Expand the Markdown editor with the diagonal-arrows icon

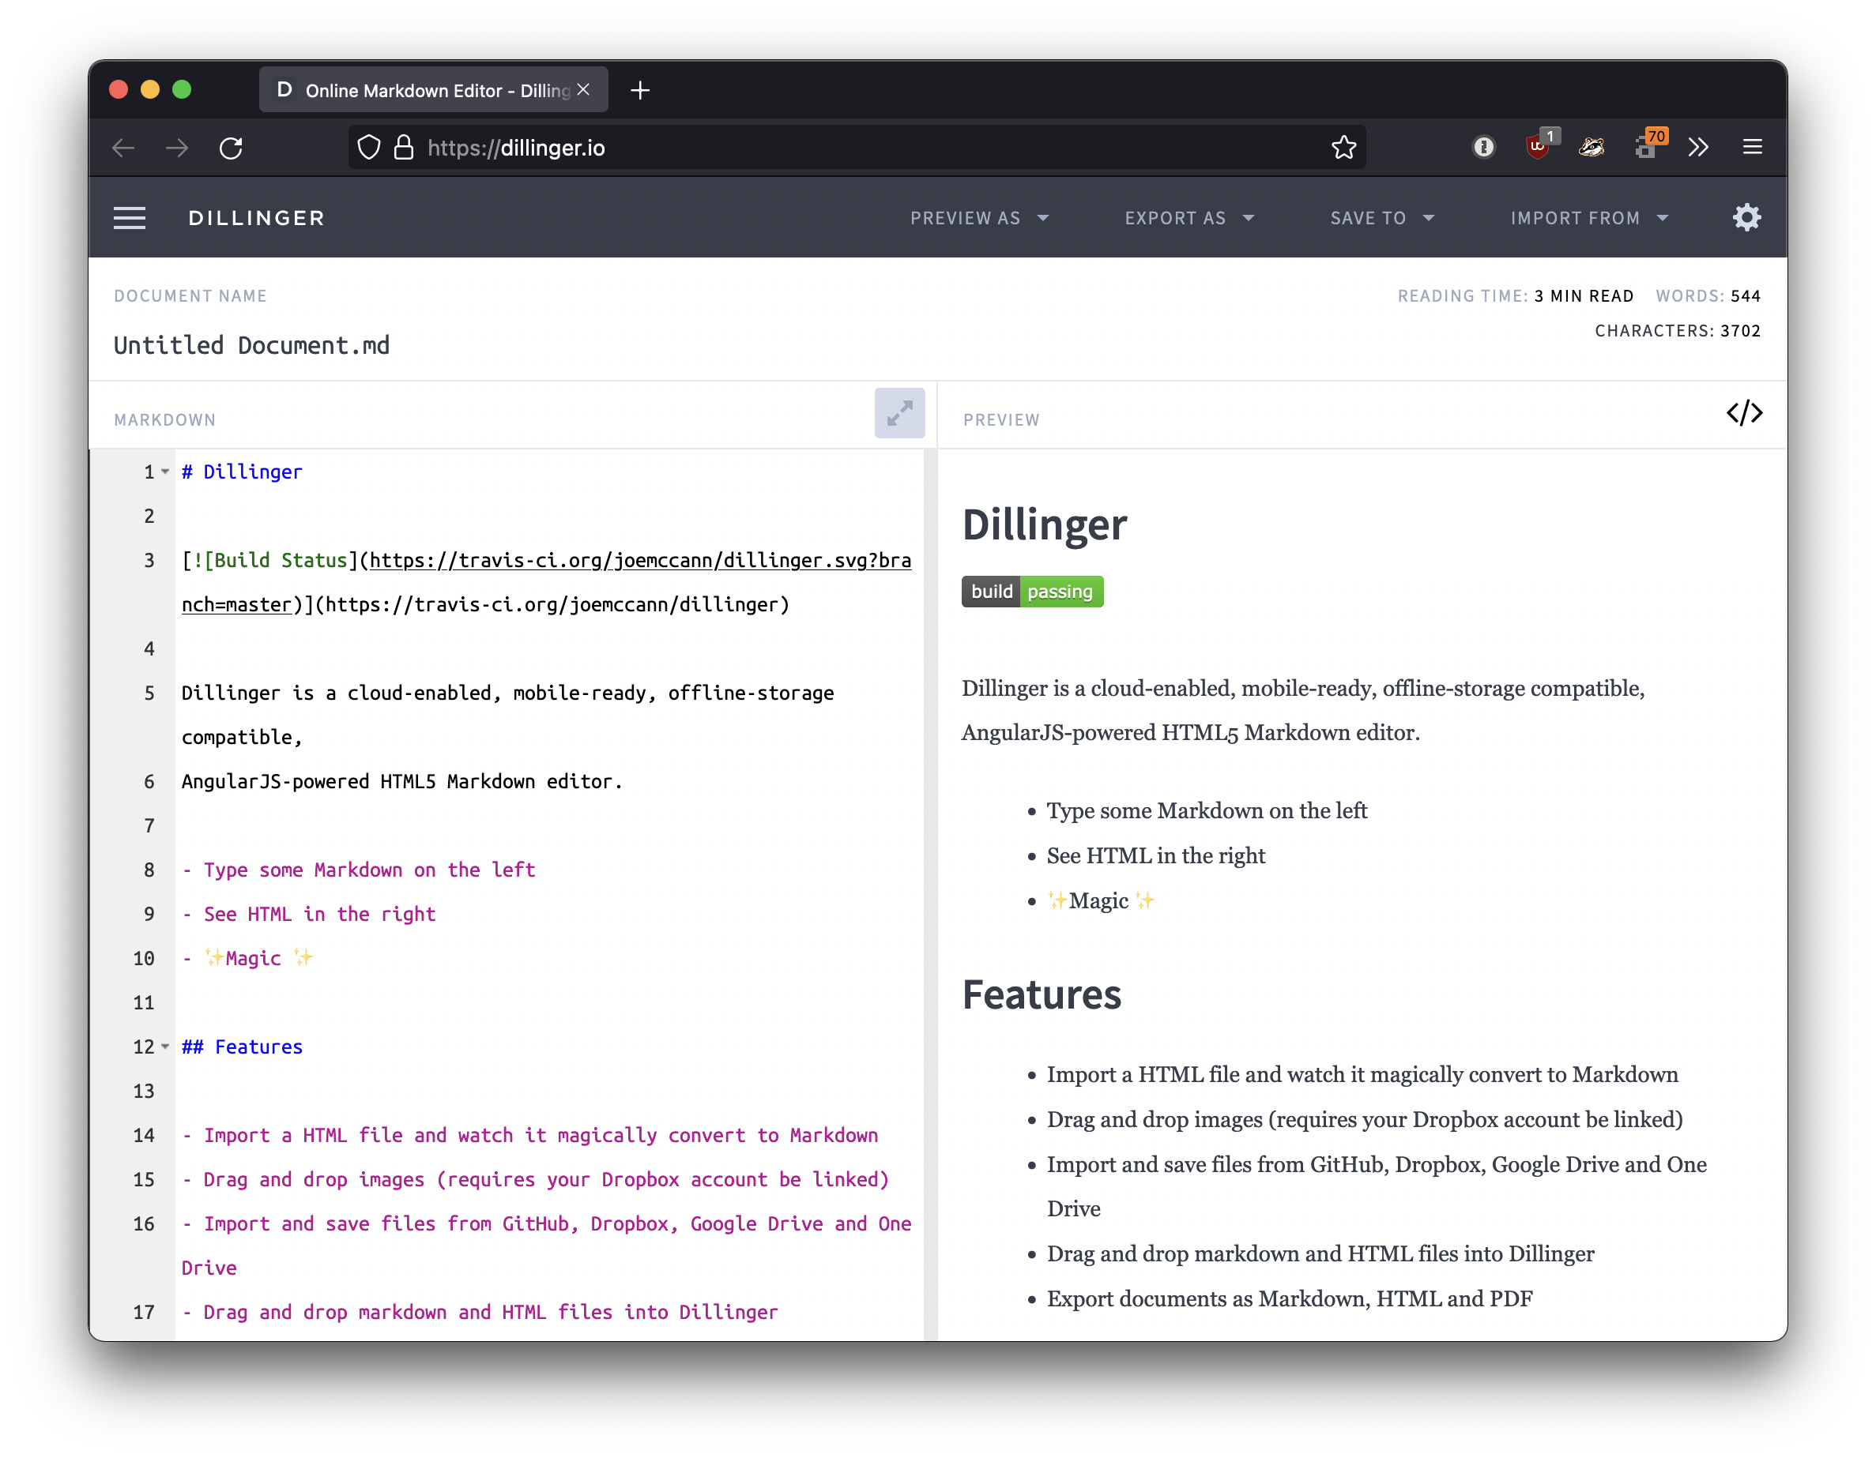(898, 413)
